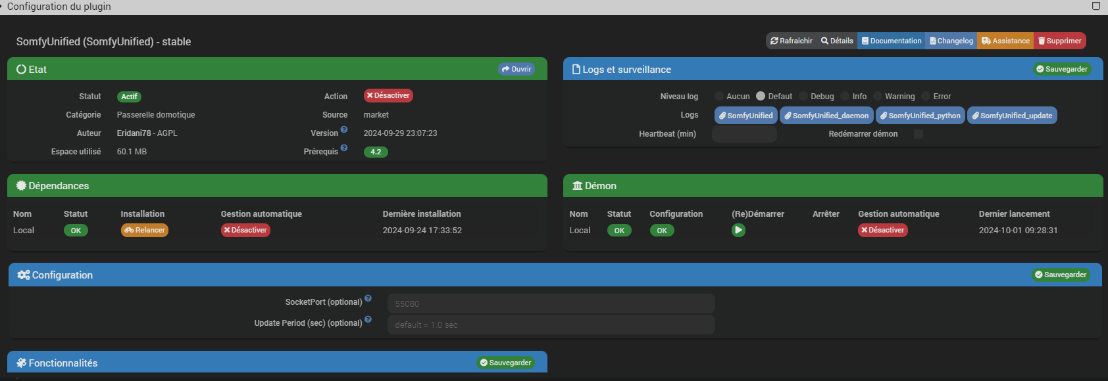The image size is (1108, 381).
Task: Open the Documentation page
Action: tap(892, 41)
